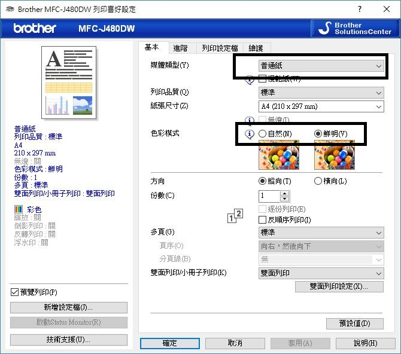Open the 列印品質 dropdown
401x354 pixels.
click(321, 93)
